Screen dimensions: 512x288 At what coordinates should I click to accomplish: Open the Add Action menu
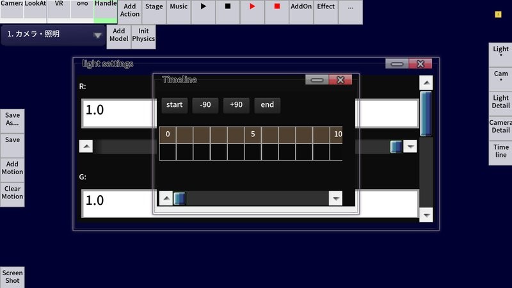coord(130,12)
